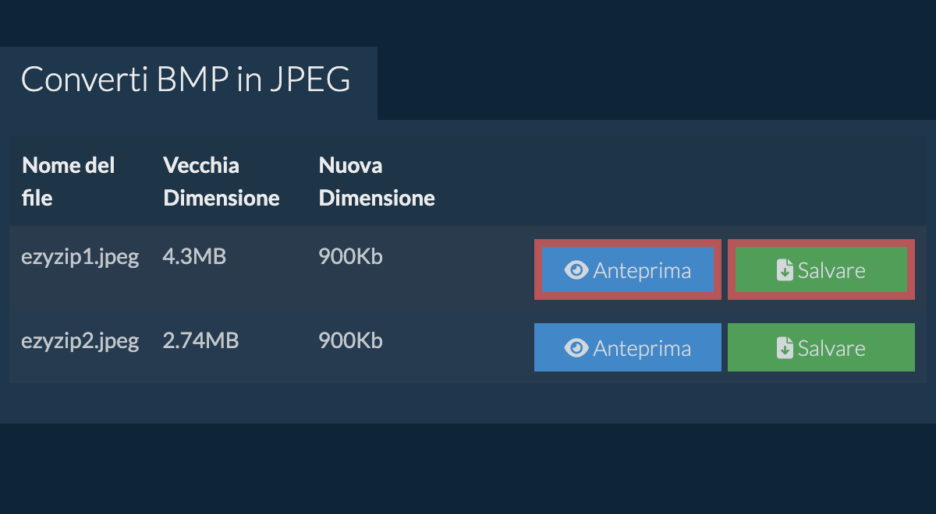Save ezyzip1.jpeg using the Salvare button
This screenshot has height=514, width=936.
821,270
